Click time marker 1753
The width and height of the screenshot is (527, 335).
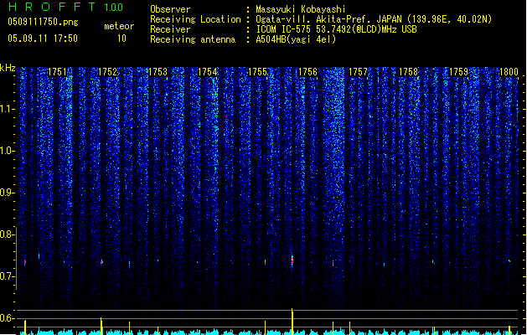pyautogui.click(x=158, y=72)
